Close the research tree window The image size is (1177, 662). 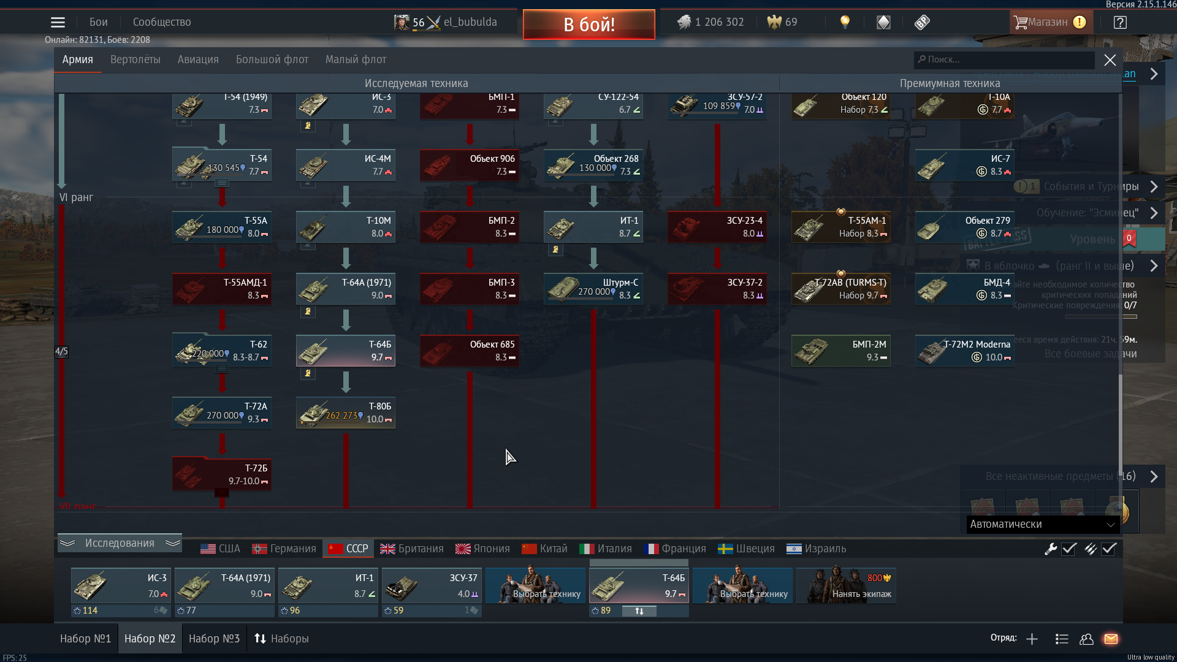click(1110, 60)
